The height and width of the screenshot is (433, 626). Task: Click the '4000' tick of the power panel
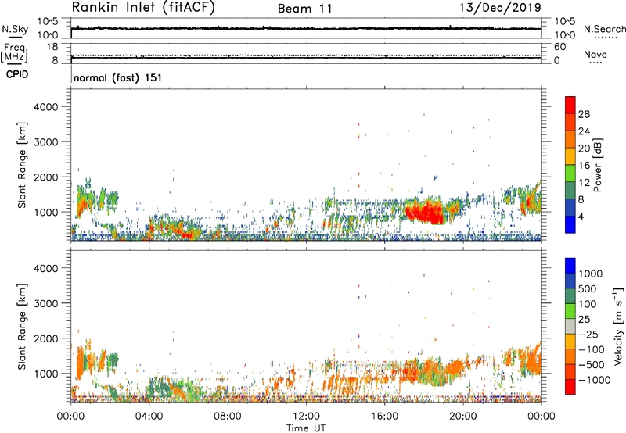[x=45, y=107]
